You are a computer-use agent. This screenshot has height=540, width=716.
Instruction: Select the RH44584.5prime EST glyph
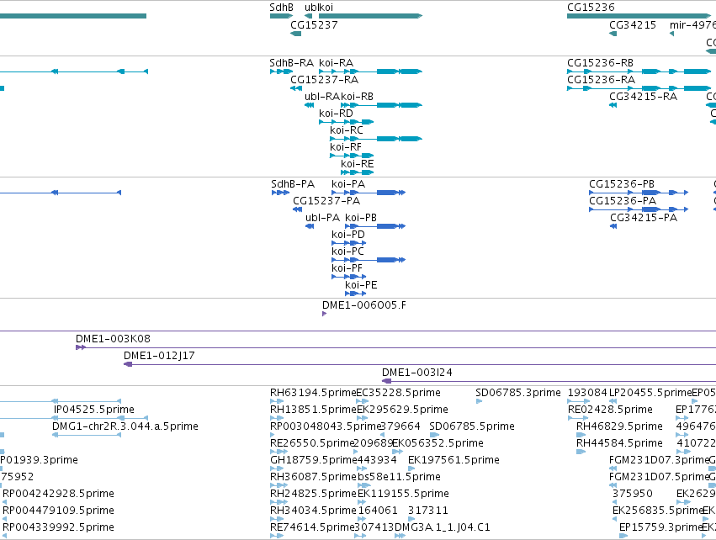coord(581,452)
